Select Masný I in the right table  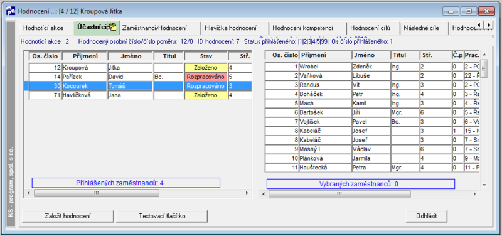372,149
